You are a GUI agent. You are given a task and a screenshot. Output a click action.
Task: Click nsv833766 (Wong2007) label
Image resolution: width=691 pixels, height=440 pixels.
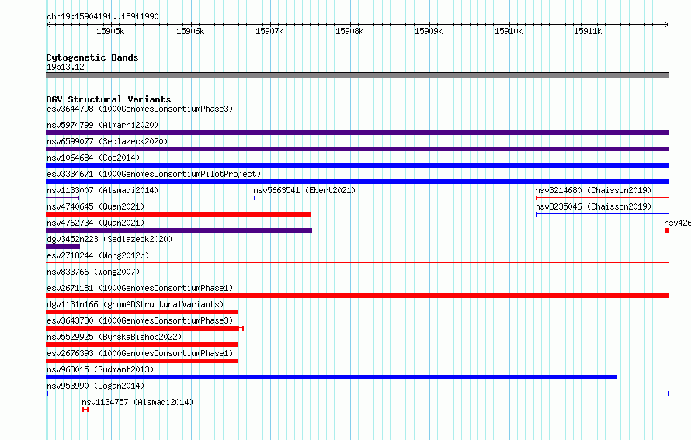click(x=93, y=272)
